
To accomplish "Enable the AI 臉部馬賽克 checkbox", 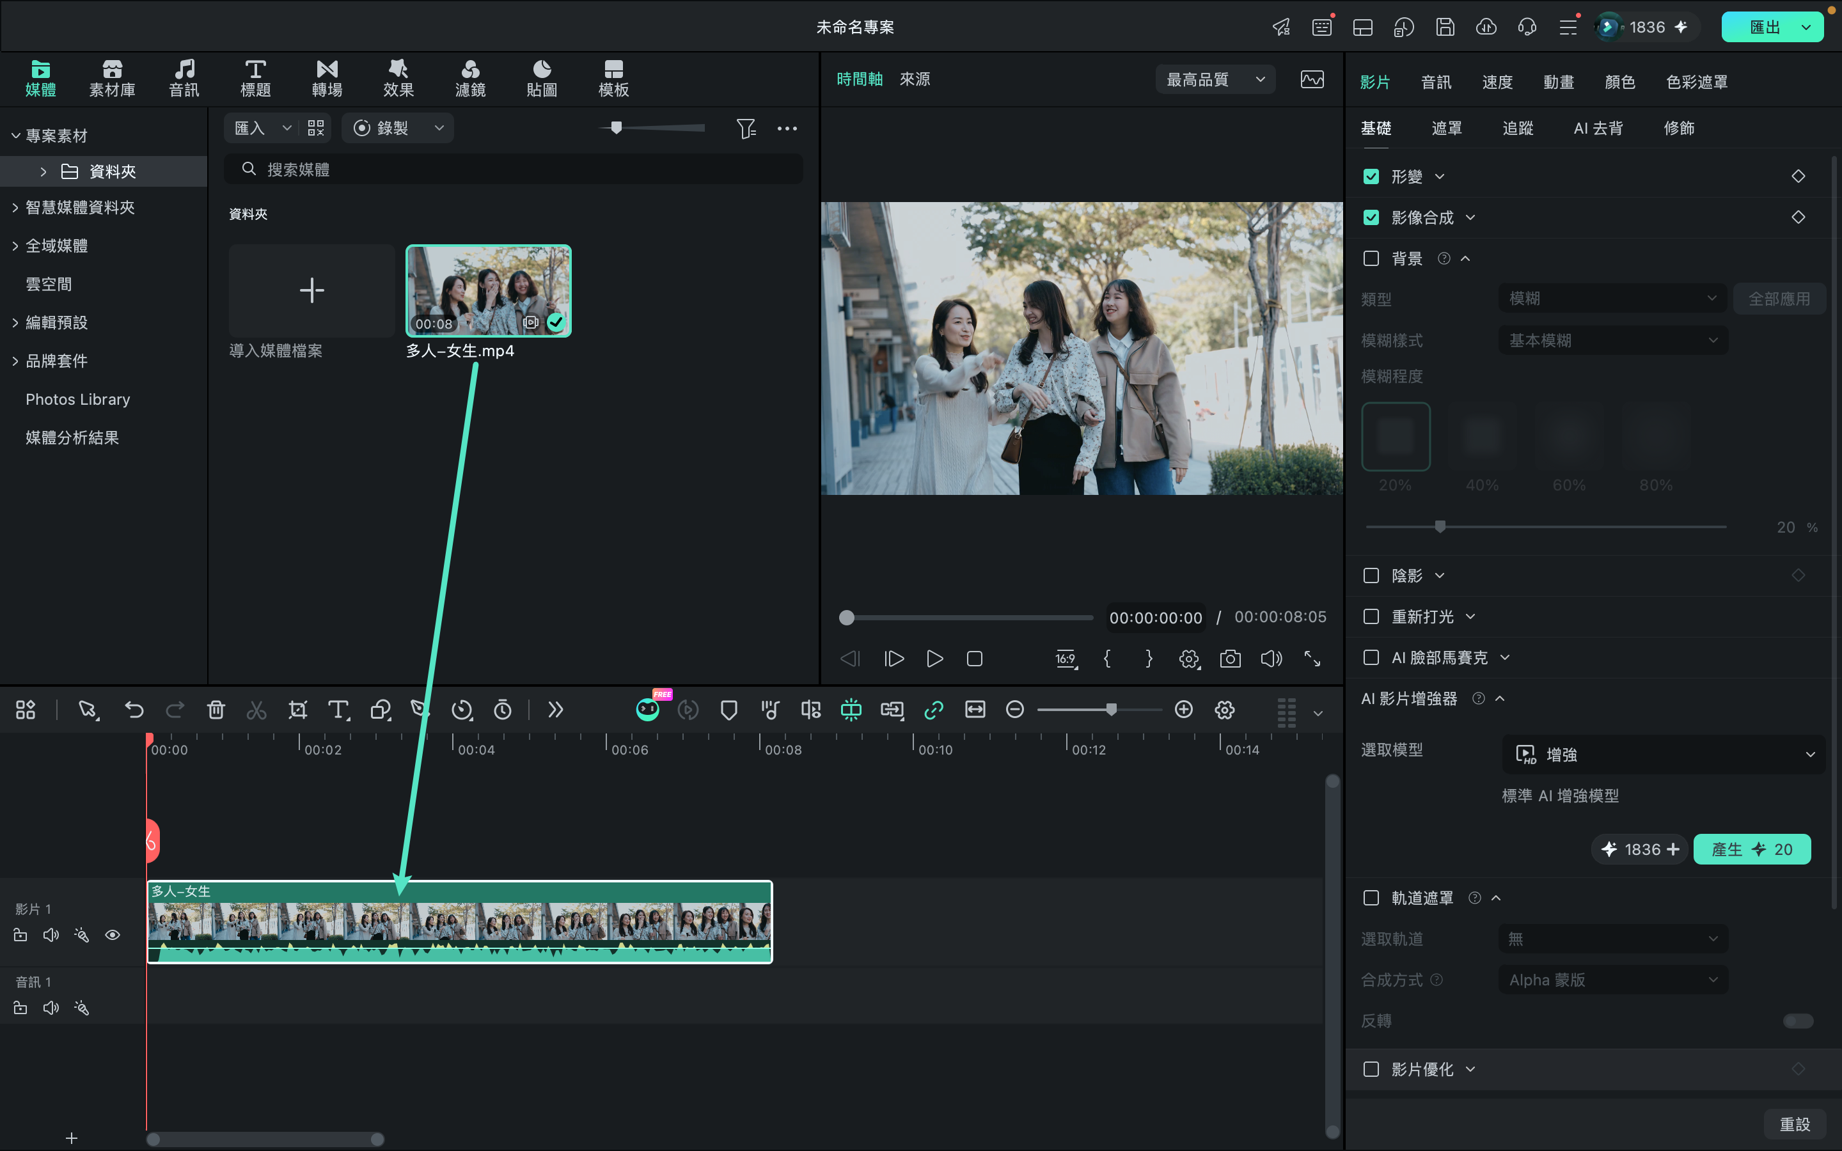I will [x=1371, y=658].
